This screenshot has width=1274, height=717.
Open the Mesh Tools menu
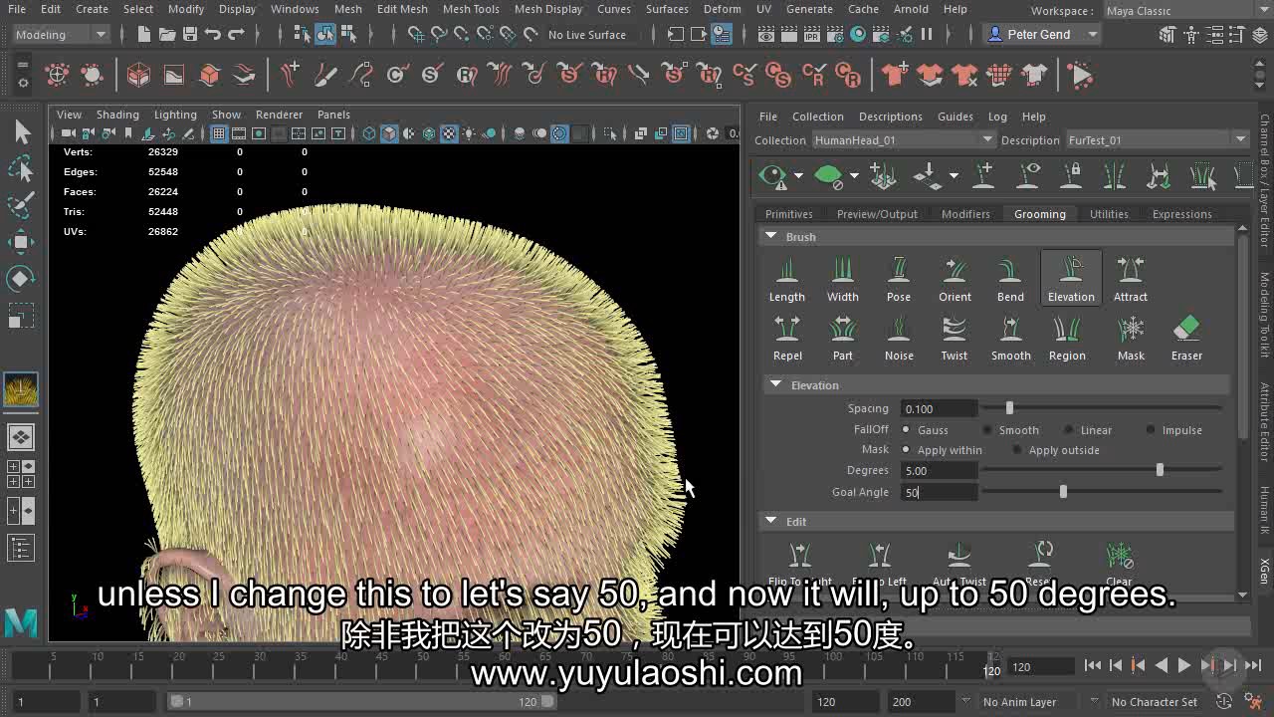471,9
